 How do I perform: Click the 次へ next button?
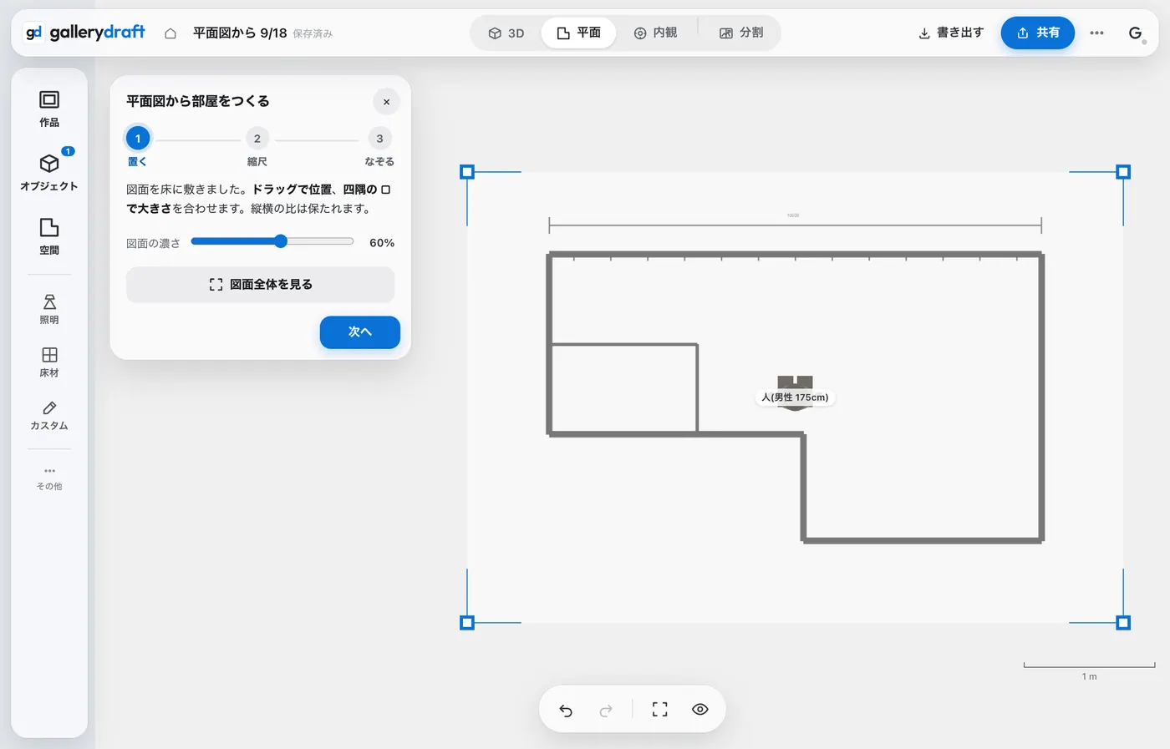click(360, 332)
